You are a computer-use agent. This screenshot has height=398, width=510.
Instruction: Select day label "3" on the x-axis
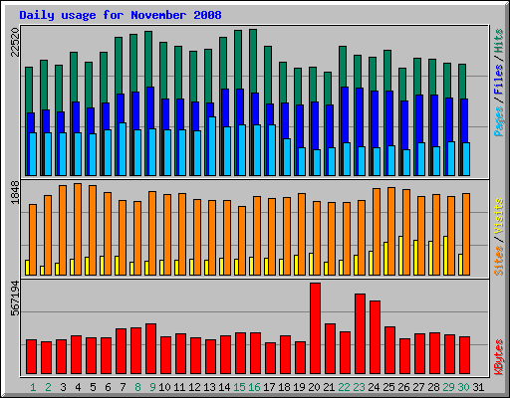[63, 387]
